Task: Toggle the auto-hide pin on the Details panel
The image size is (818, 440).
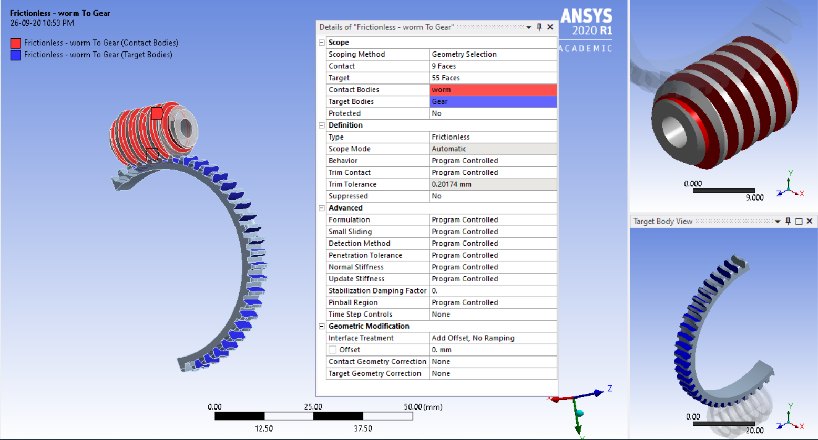Action: 539,27
